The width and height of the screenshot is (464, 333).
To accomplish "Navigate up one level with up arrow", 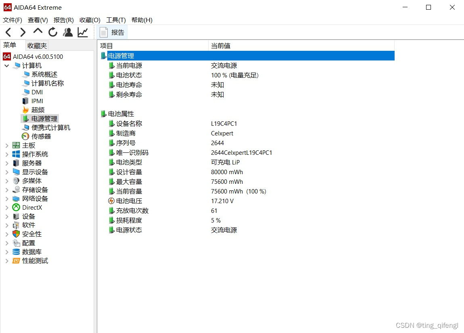I will [x=38, y=31].
